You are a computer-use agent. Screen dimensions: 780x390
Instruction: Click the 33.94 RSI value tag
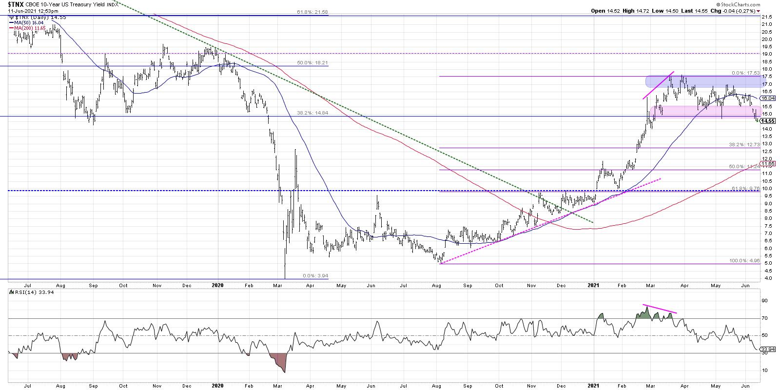tap(767, 349)
